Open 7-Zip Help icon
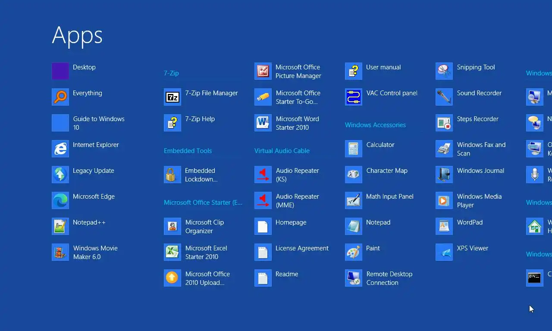The image size is (552, 331). (172, 123)
